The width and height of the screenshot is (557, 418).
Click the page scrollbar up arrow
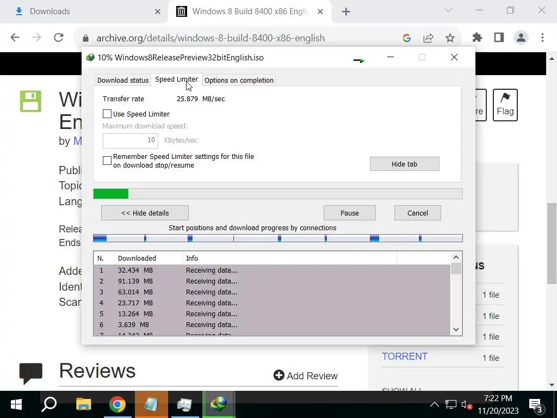[x=552, y=58]
